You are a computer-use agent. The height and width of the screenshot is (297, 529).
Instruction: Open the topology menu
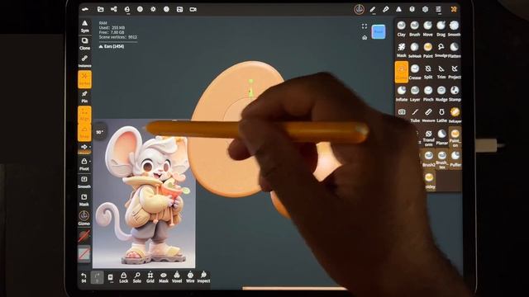pyautogui.click(x=126, y=9)
